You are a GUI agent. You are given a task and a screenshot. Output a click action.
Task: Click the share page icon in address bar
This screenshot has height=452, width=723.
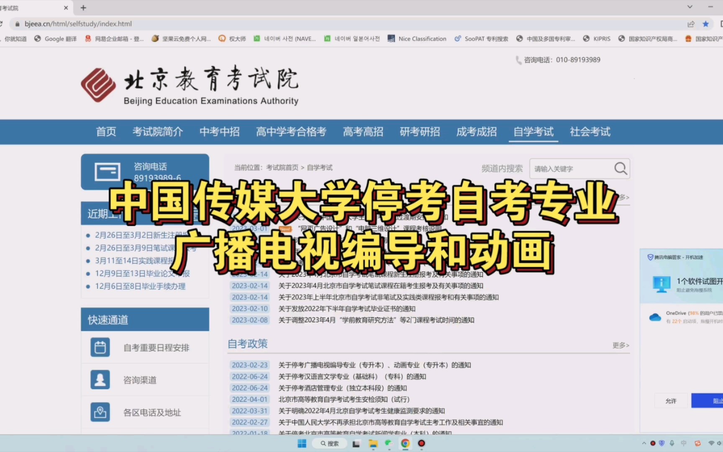coord(691,24)
